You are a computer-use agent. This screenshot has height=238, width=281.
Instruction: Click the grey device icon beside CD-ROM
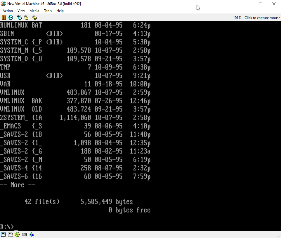[24, 235]
